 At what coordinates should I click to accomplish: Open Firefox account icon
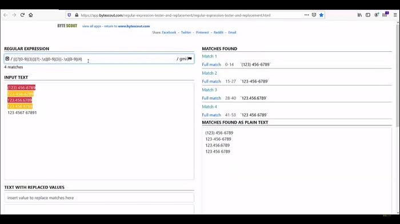[376, 15]
